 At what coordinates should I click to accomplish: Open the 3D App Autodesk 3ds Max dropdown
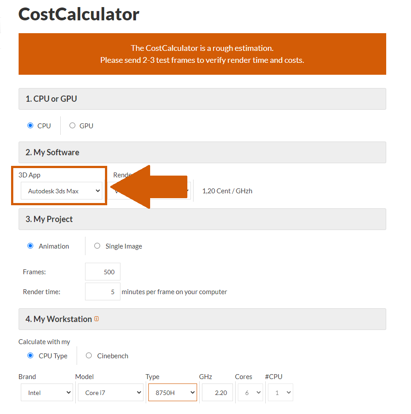tap(62, 191)
